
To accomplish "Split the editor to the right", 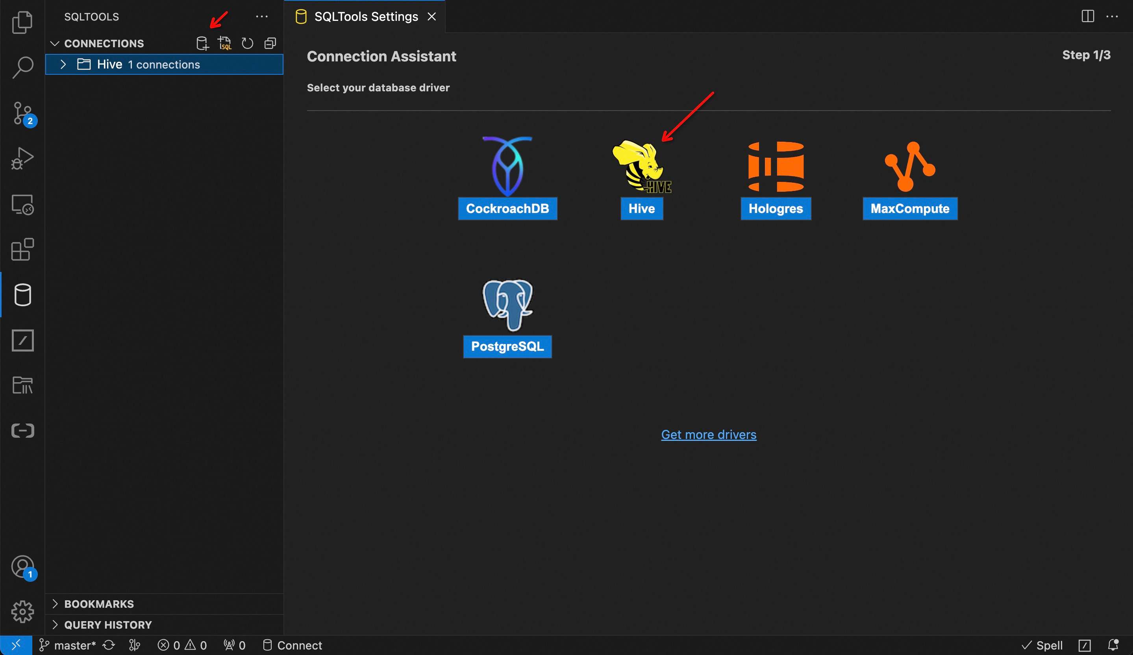I will (1088, 16).
